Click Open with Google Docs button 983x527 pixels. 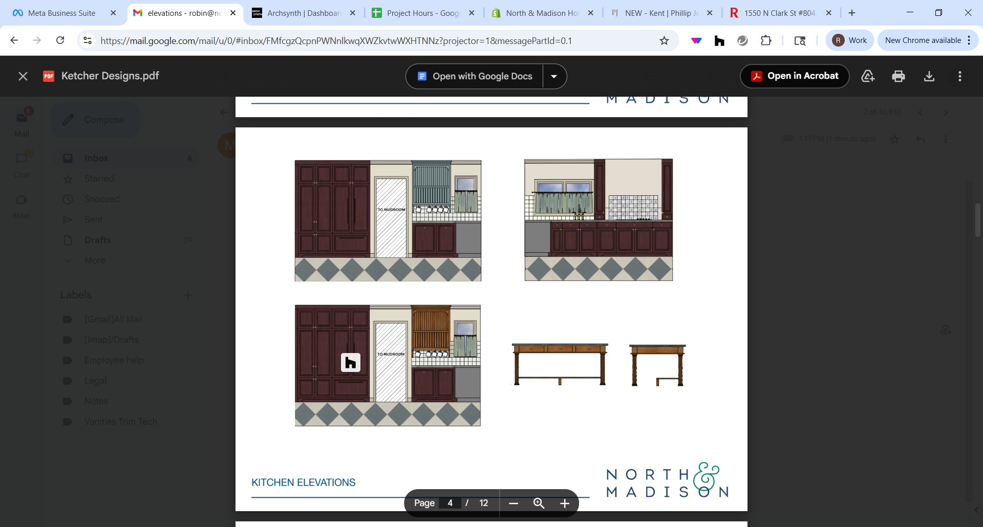point(475,76)
